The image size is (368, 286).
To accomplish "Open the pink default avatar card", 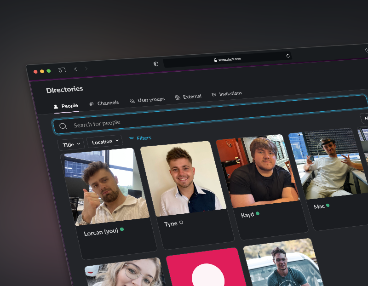I will [207, 267].
